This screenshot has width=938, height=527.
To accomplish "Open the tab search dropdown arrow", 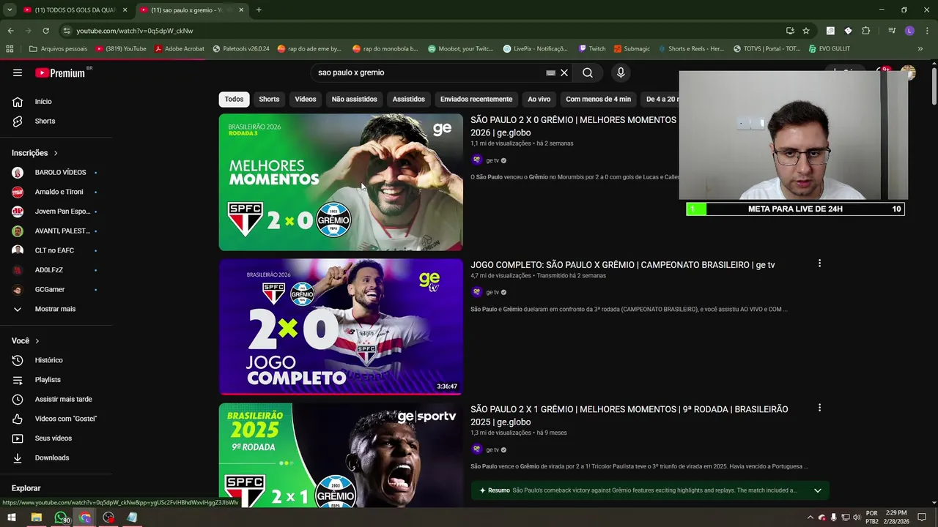I will (10, 10).
